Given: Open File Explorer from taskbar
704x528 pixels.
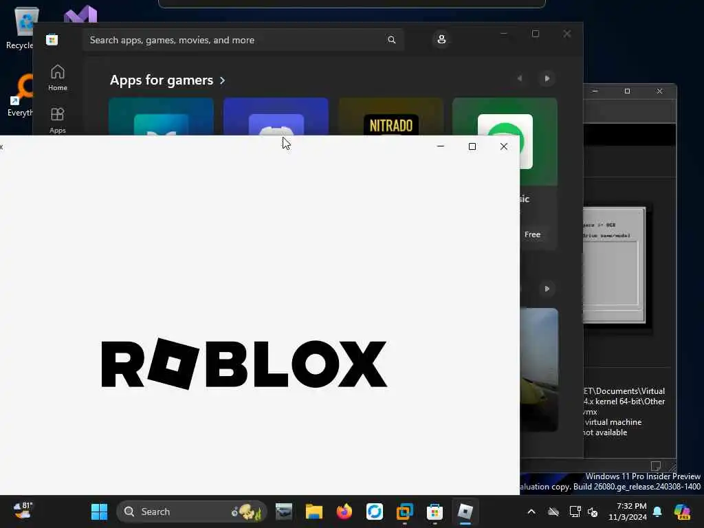Looking at the screenshot, I should 313,511.
